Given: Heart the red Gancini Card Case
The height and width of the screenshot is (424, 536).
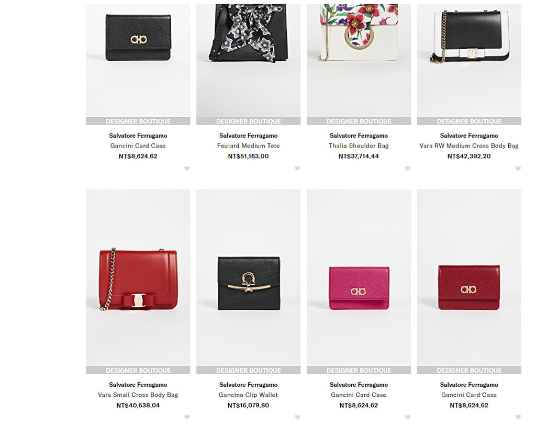Looking at the screenshot, I should click(x=518, y=417).
